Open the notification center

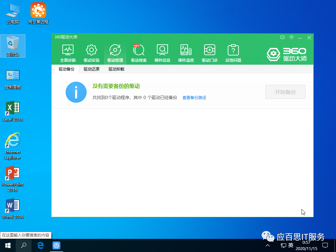point(325,245)
